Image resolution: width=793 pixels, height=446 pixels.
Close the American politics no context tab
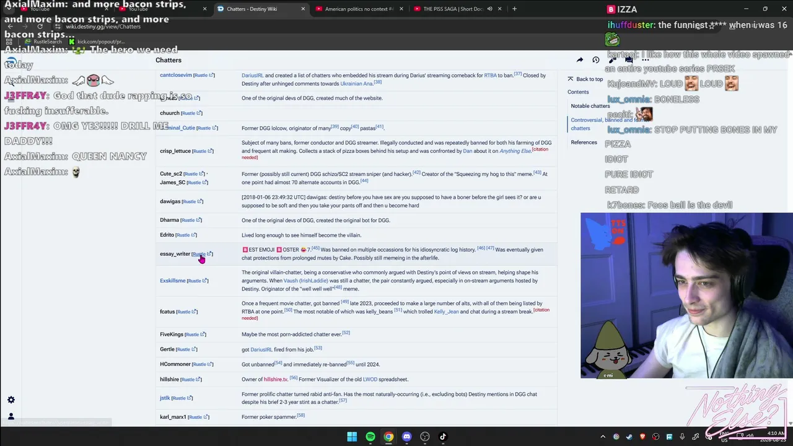[x=401, y=9]
